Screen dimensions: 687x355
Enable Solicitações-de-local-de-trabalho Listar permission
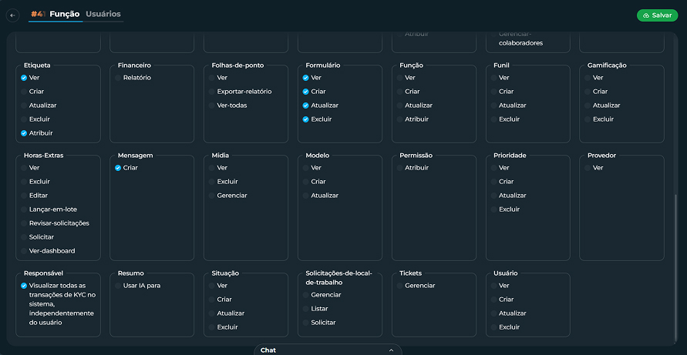point(306,309)
